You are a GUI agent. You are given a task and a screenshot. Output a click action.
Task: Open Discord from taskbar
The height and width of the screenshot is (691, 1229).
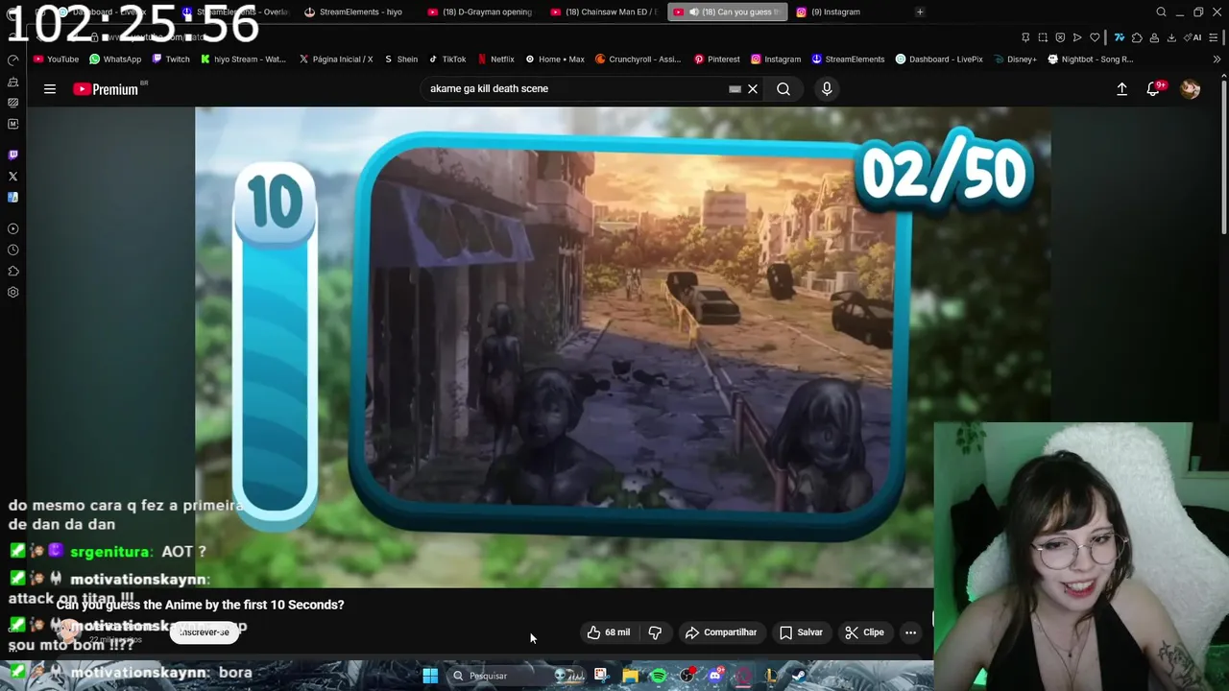[714, 676]
